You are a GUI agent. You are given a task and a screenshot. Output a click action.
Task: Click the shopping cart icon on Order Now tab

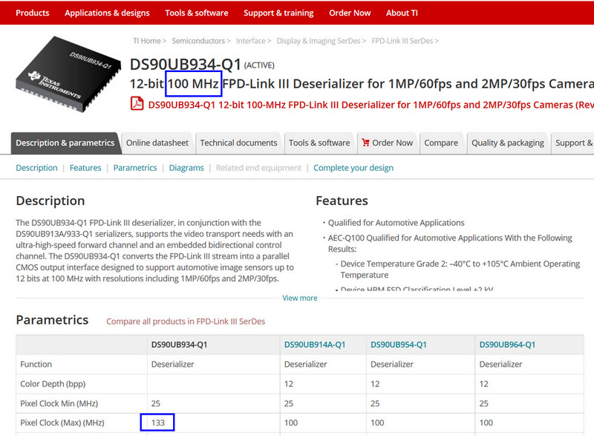(x=365, y=143)
